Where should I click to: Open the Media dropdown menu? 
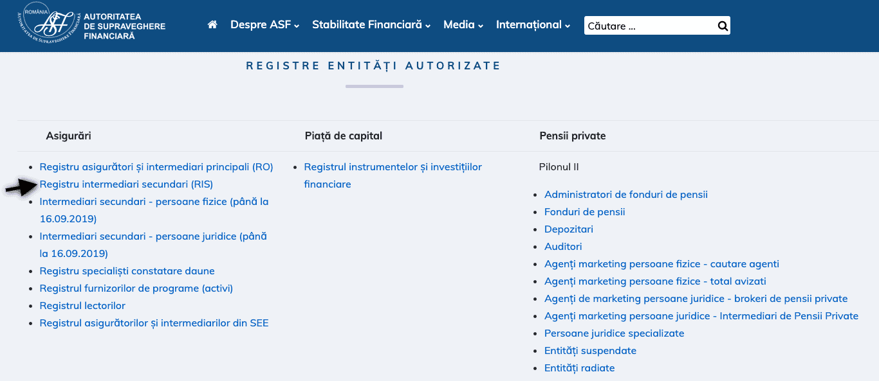pos(458,25)
